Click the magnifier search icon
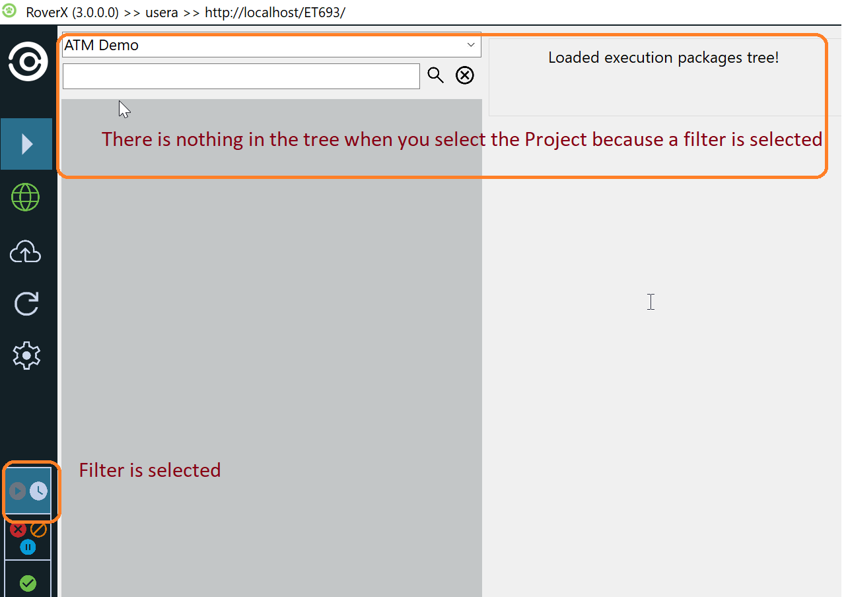846x597 pixels. coord(435,75)
